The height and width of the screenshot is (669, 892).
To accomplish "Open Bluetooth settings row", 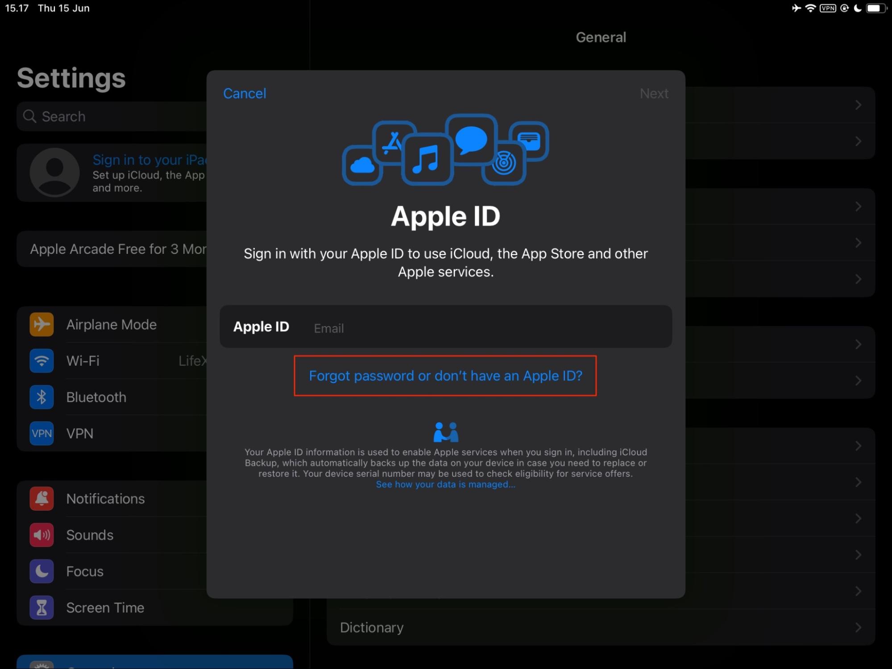I will coord(112,397).
